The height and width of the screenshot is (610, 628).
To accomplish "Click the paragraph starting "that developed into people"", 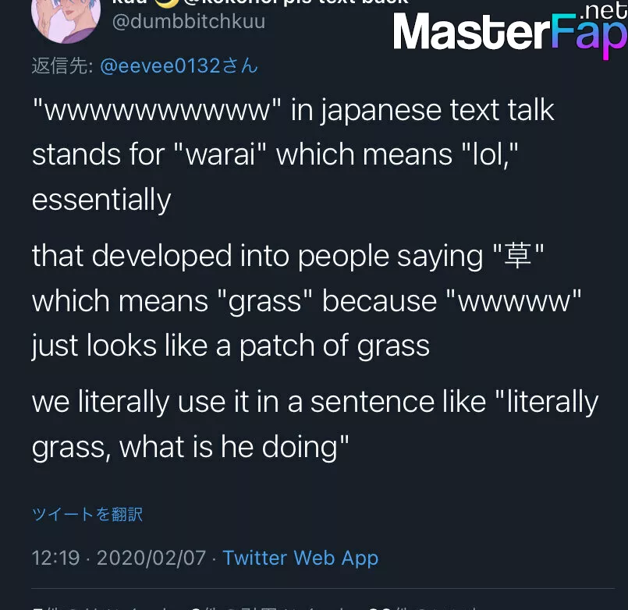I will pyautogui.click(x=307, y=300).
